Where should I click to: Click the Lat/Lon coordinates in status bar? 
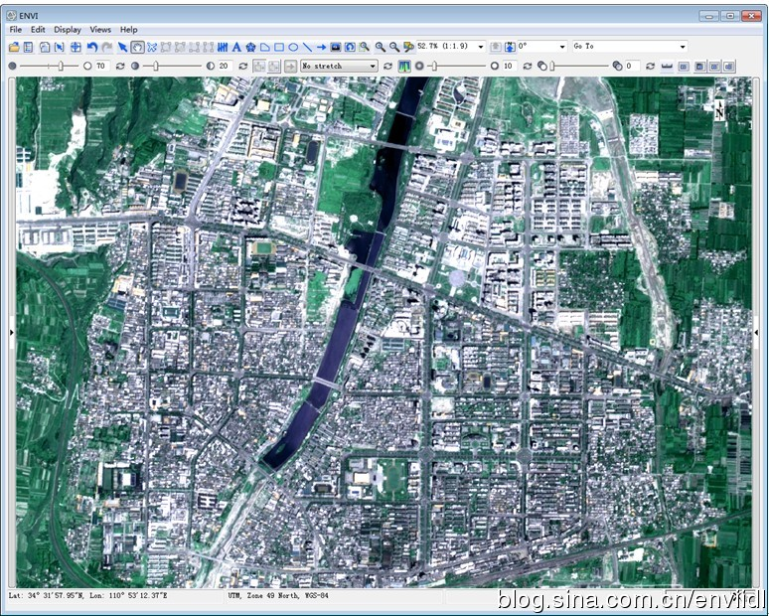point(88,595)
